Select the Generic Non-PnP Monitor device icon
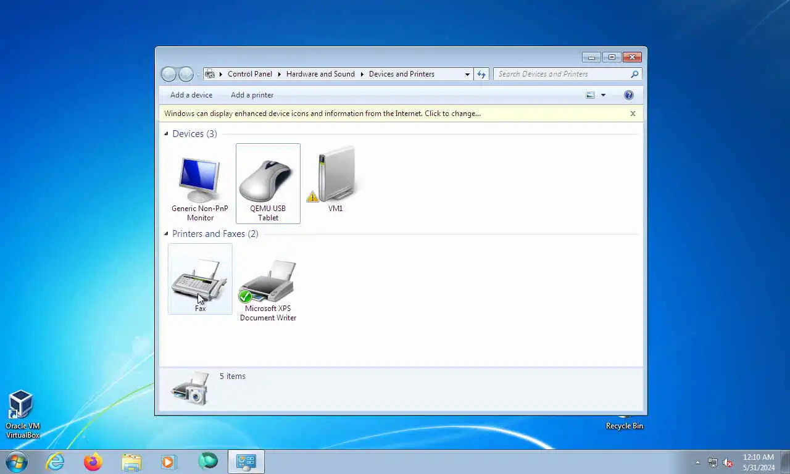The width and height of the screenshot is (790, 474). pyautogui.click(x=200, y=183)
